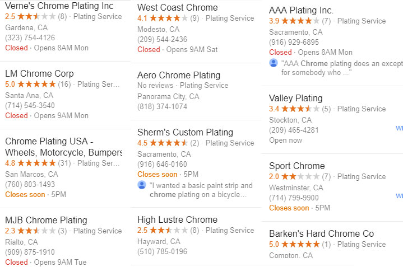
Task: Open the Verne's Chrome Plating Inc listing
Action: 59,6
